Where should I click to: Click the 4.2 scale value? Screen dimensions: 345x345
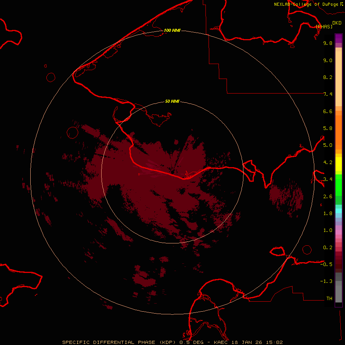click(x=328, y=163)
